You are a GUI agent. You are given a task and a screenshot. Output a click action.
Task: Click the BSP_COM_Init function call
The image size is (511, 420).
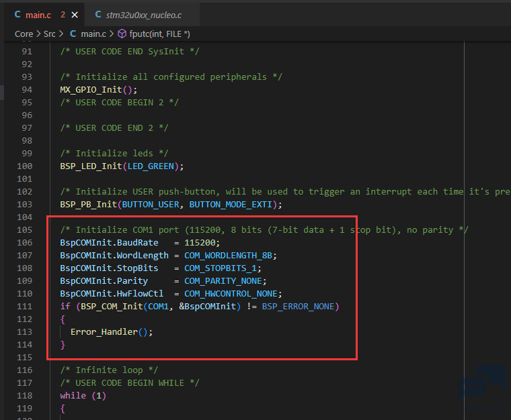pos(112,307)
